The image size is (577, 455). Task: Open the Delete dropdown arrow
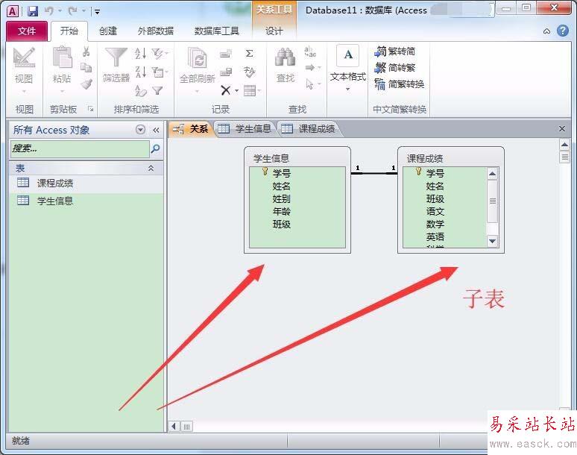tap(236, 90)
